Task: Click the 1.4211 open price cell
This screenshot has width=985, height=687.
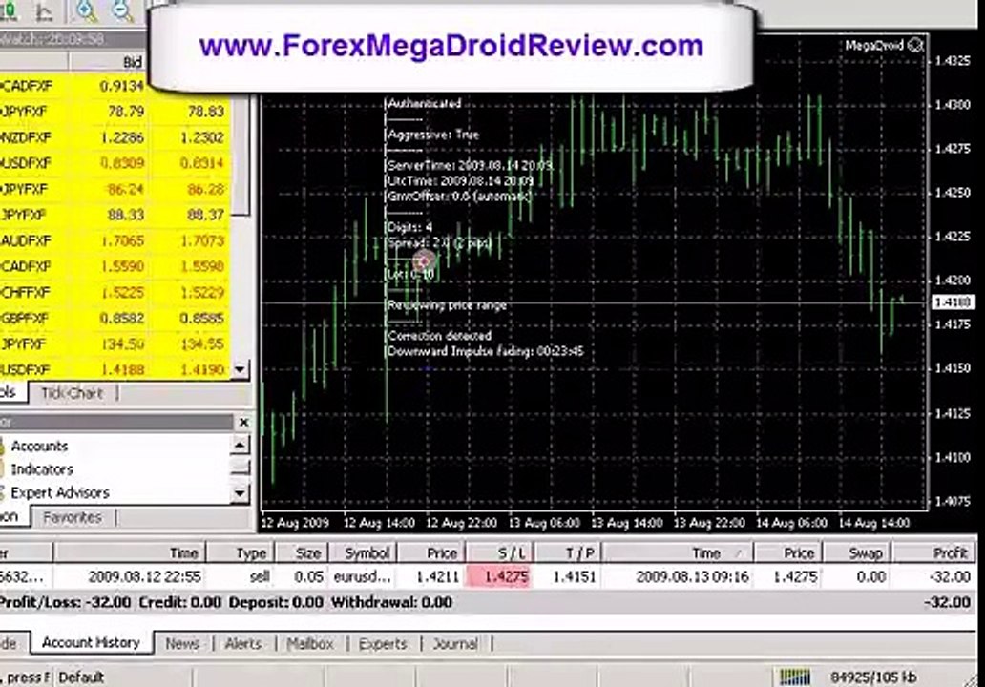Action: tap(431, 576)
